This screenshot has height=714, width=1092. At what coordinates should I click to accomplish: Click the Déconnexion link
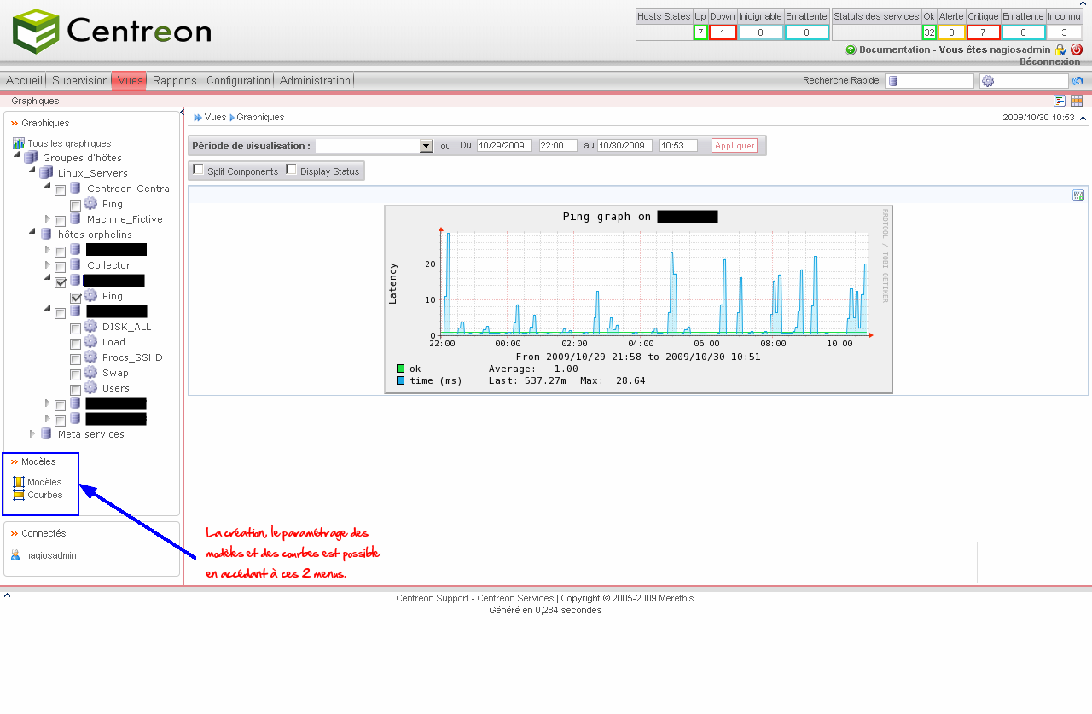(x=1049, y=62)
